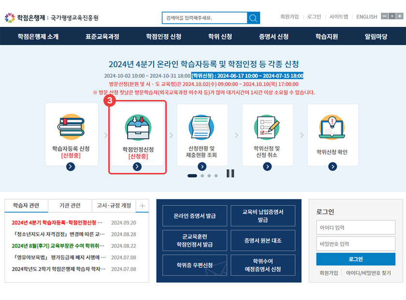Open more notices with plus icon
The image size is (406, 300).
click(143, 206)
